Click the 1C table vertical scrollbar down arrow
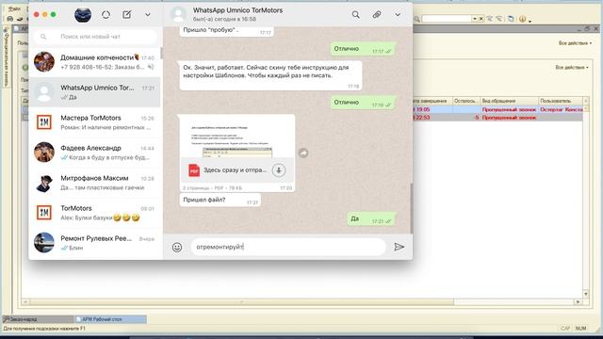 point(586,294)
